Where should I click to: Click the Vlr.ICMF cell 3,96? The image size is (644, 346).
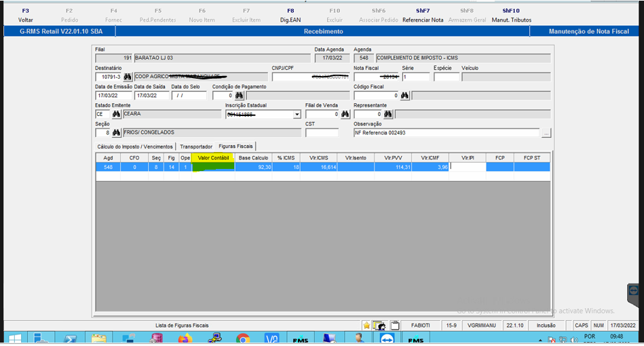point(430,167)
